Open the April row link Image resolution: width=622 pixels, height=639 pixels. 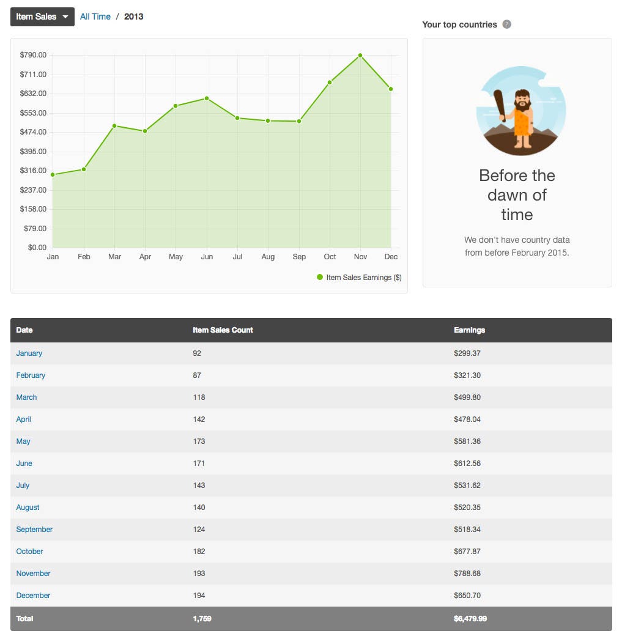24,419
